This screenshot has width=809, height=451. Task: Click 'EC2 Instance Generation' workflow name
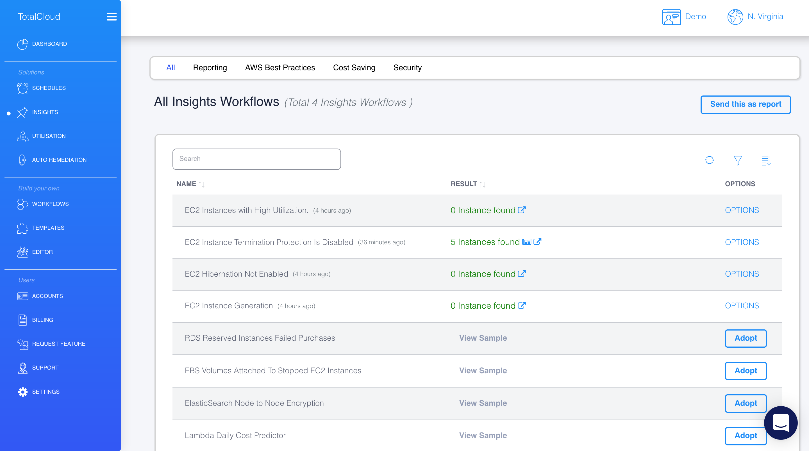tap(229, 306)
